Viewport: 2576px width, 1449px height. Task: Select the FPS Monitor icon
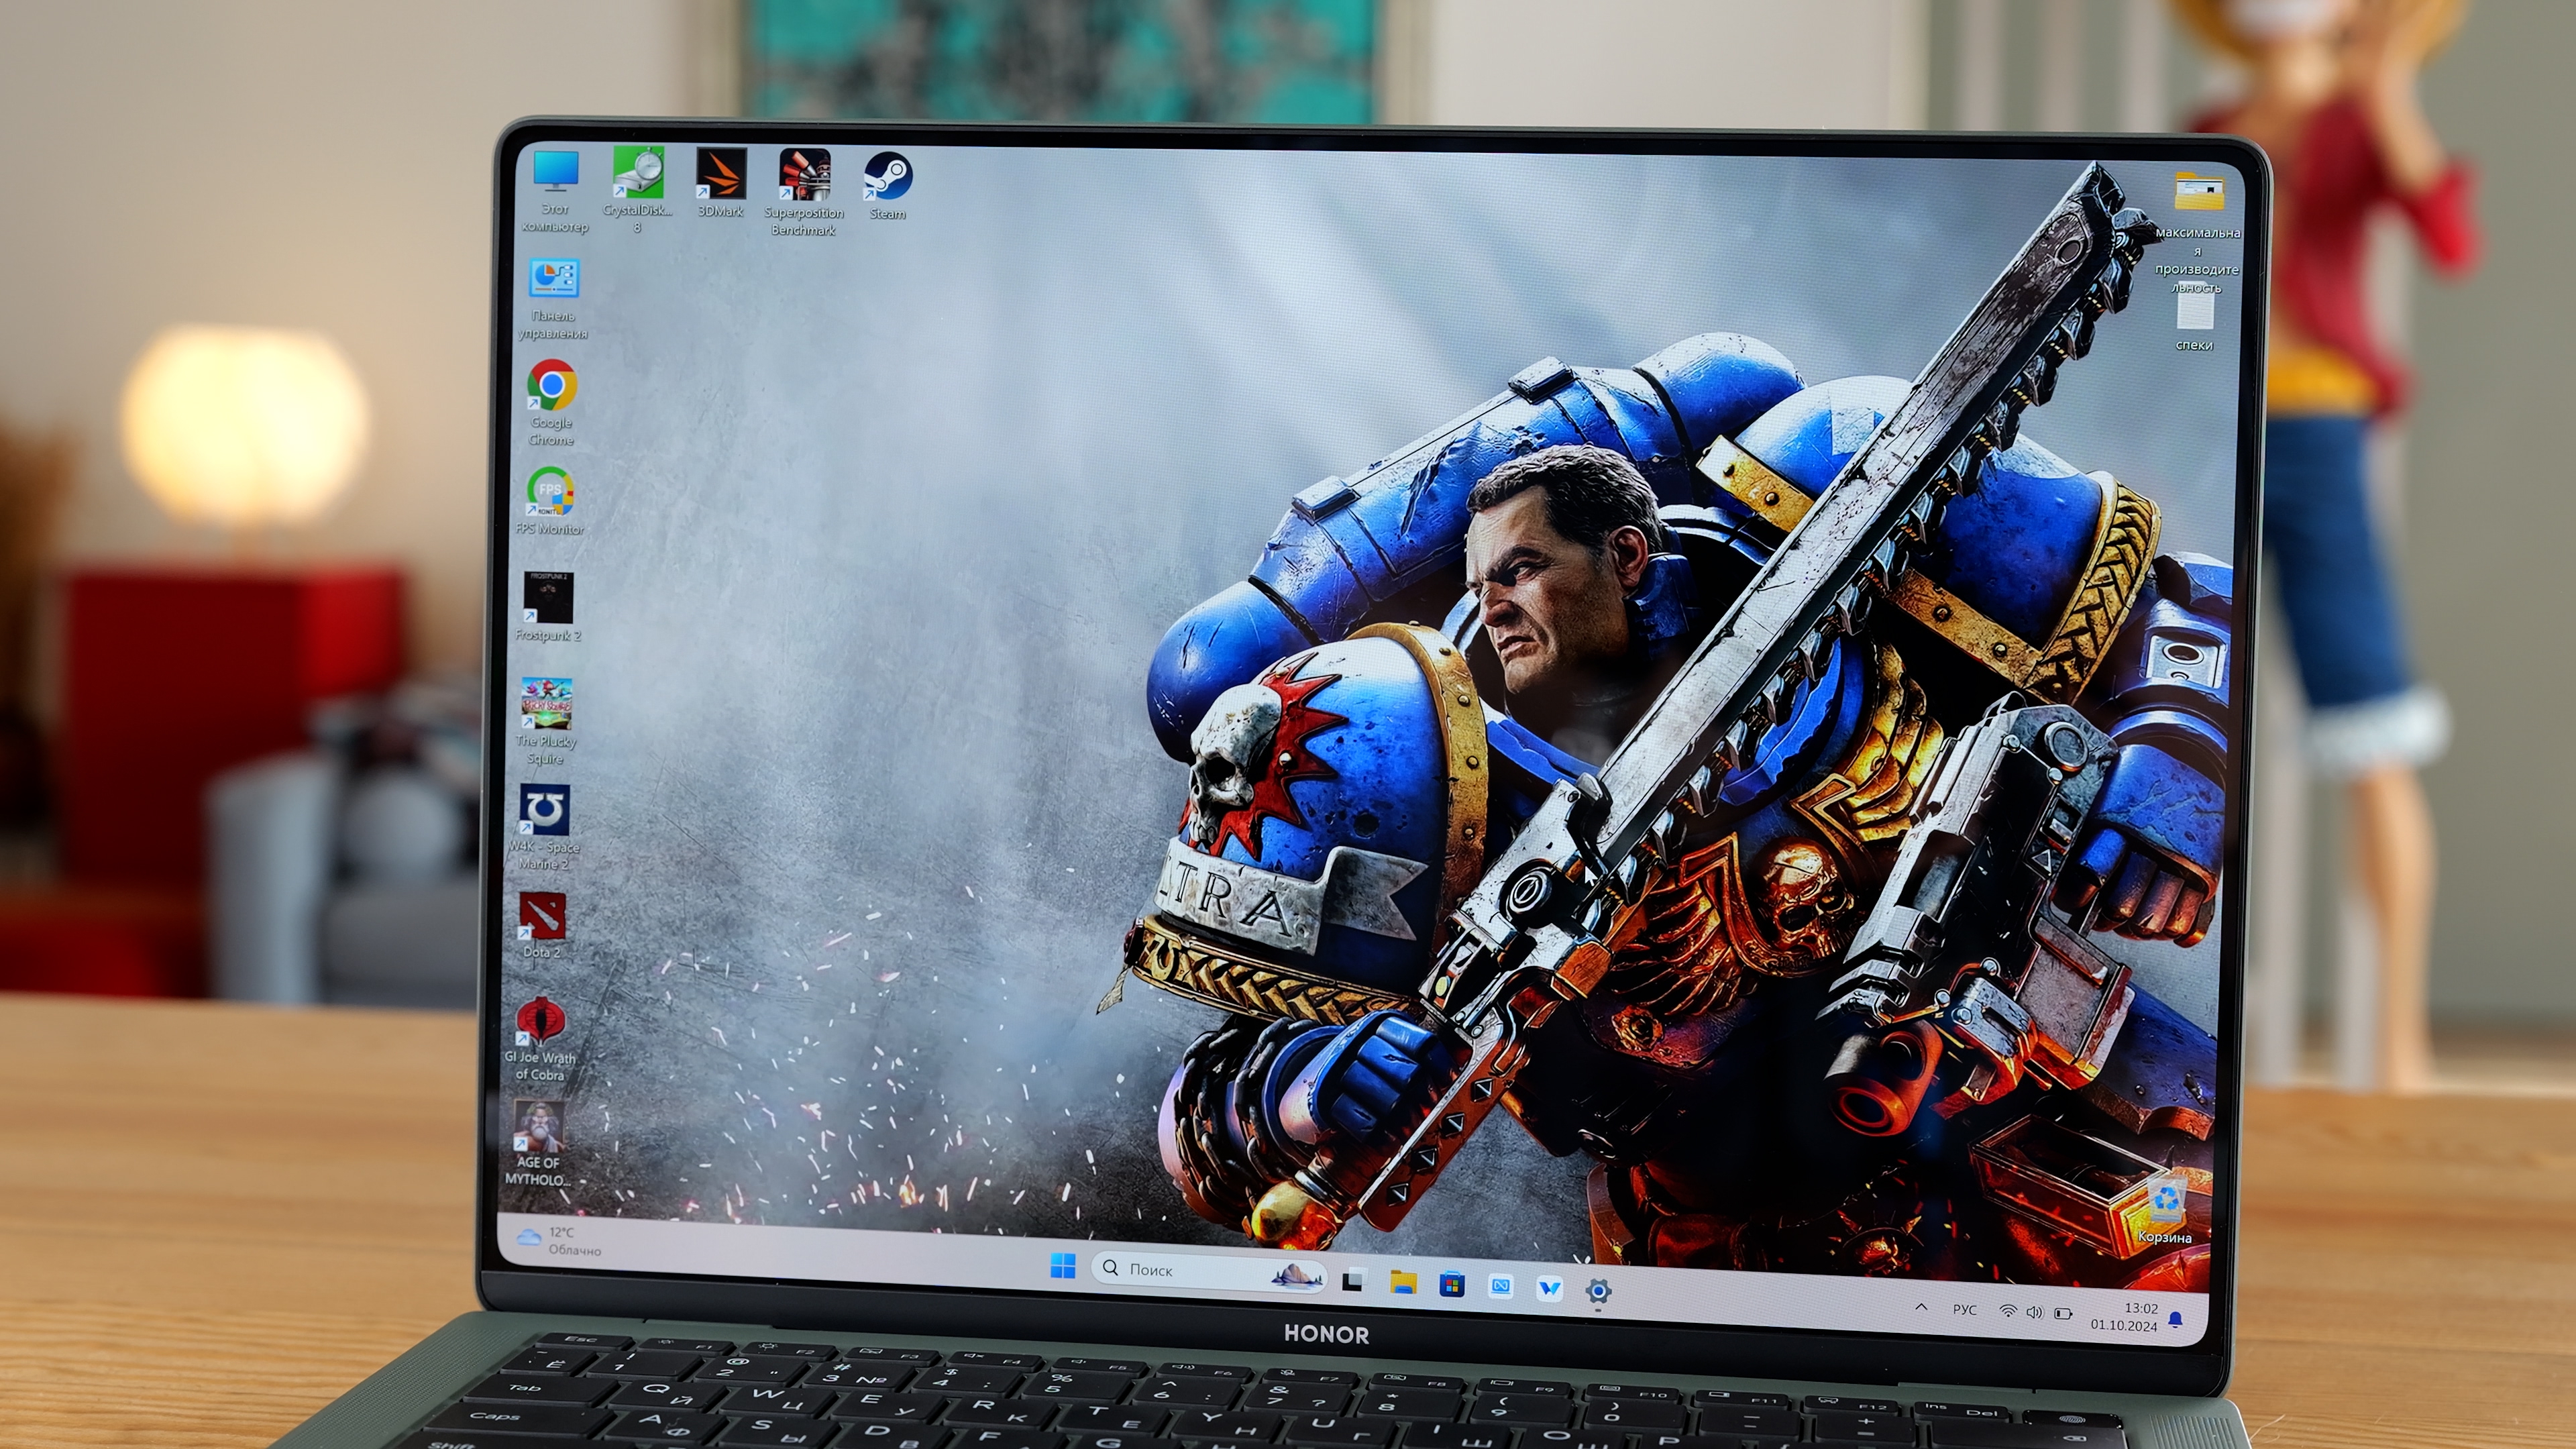pyautogui.click(x=550, y=491)
